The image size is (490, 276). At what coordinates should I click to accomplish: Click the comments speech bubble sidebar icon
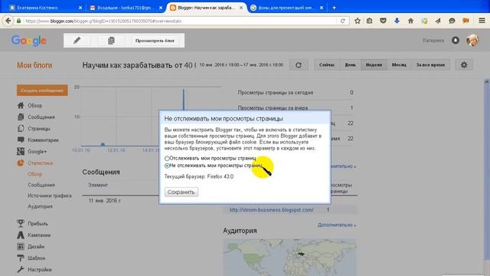pos(21,140)
